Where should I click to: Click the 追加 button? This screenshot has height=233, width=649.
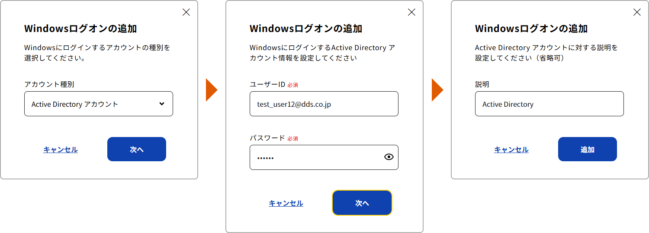pyautogui.click(x=588, y=149)
